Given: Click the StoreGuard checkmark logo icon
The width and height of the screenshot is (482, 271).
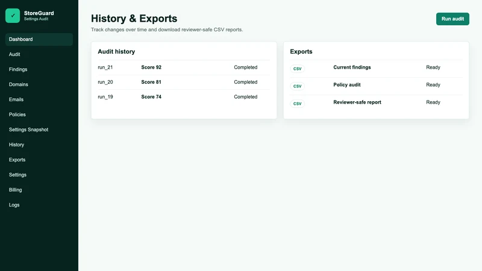Looking at the screenshot, I should [x=13, y=16].
